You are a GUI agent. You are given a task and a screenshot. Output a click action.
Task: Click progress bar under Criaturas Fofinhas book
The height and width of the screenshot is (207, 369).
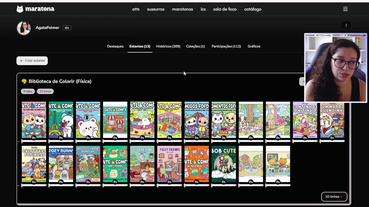coord(34,185)
